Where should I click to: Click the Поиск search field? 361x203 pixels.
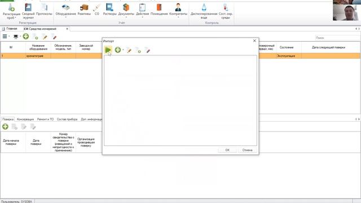337,38
